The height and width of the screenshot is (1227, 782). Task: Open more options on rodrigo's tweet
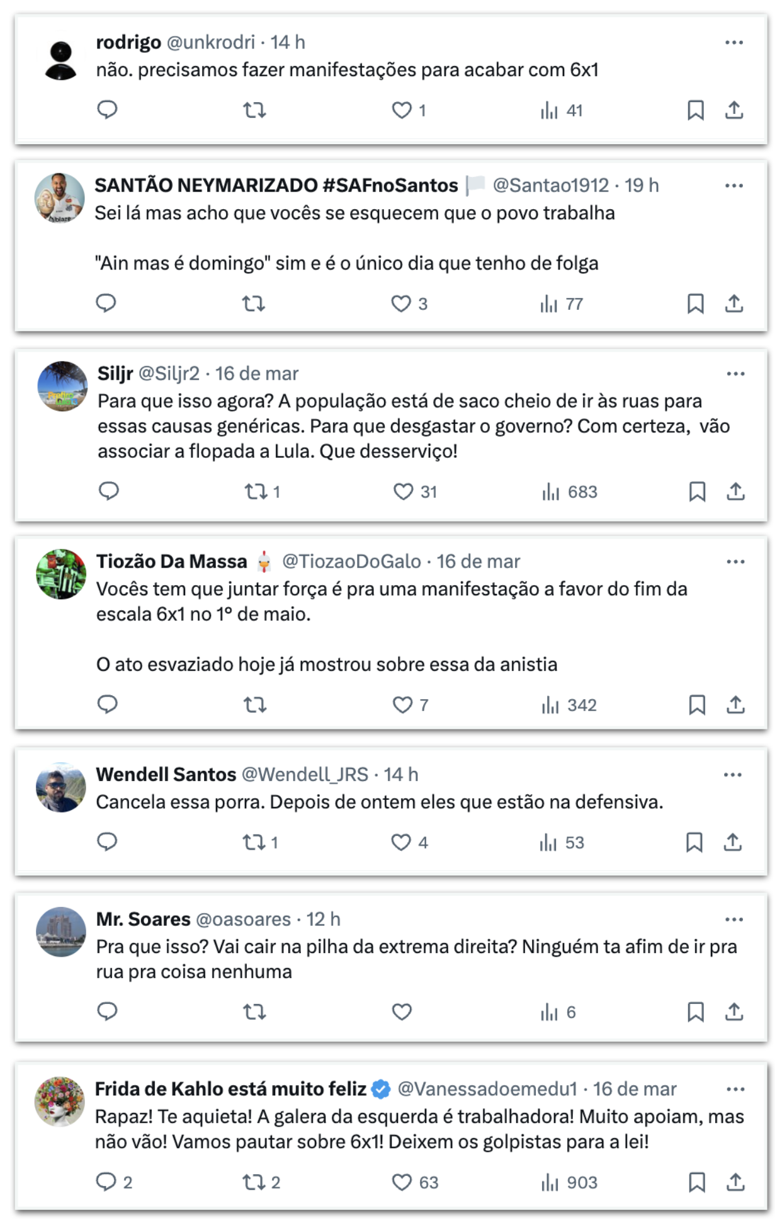pyautogui.click(x=734, y=42)
